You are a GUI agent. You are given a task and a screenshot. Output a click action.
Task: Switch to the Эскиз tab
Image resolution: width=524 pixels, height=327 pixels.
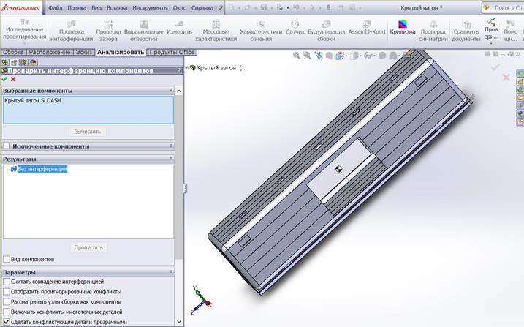coord(84,53)
